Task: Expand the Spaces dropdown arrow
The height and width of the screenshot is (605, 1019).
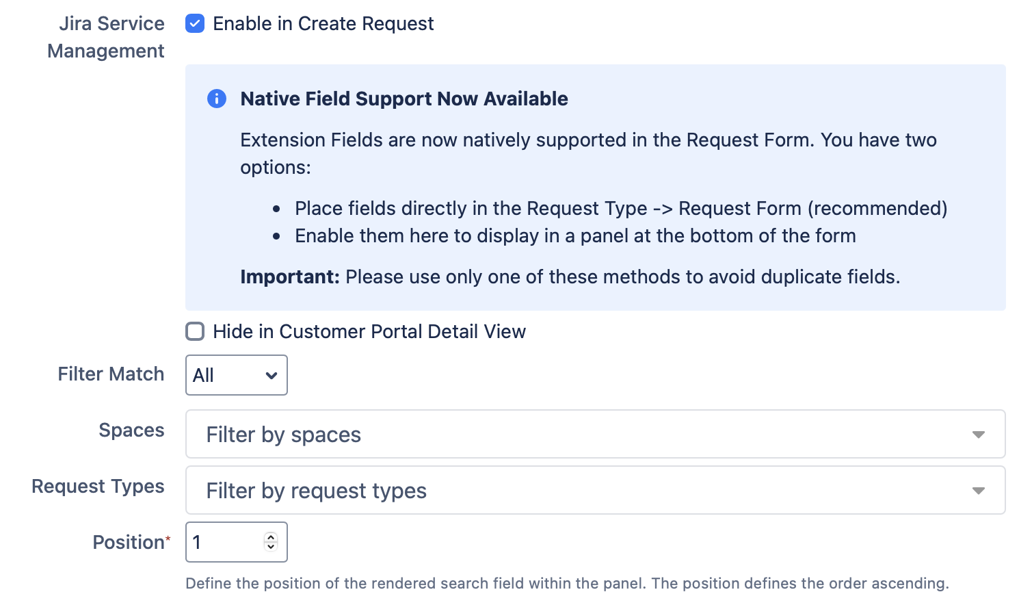Action: pos(978,435)
